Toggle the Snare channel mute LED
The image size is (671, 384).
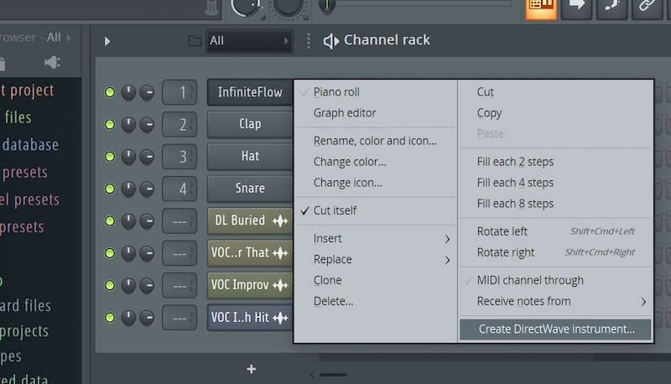(x=109, y=189)
